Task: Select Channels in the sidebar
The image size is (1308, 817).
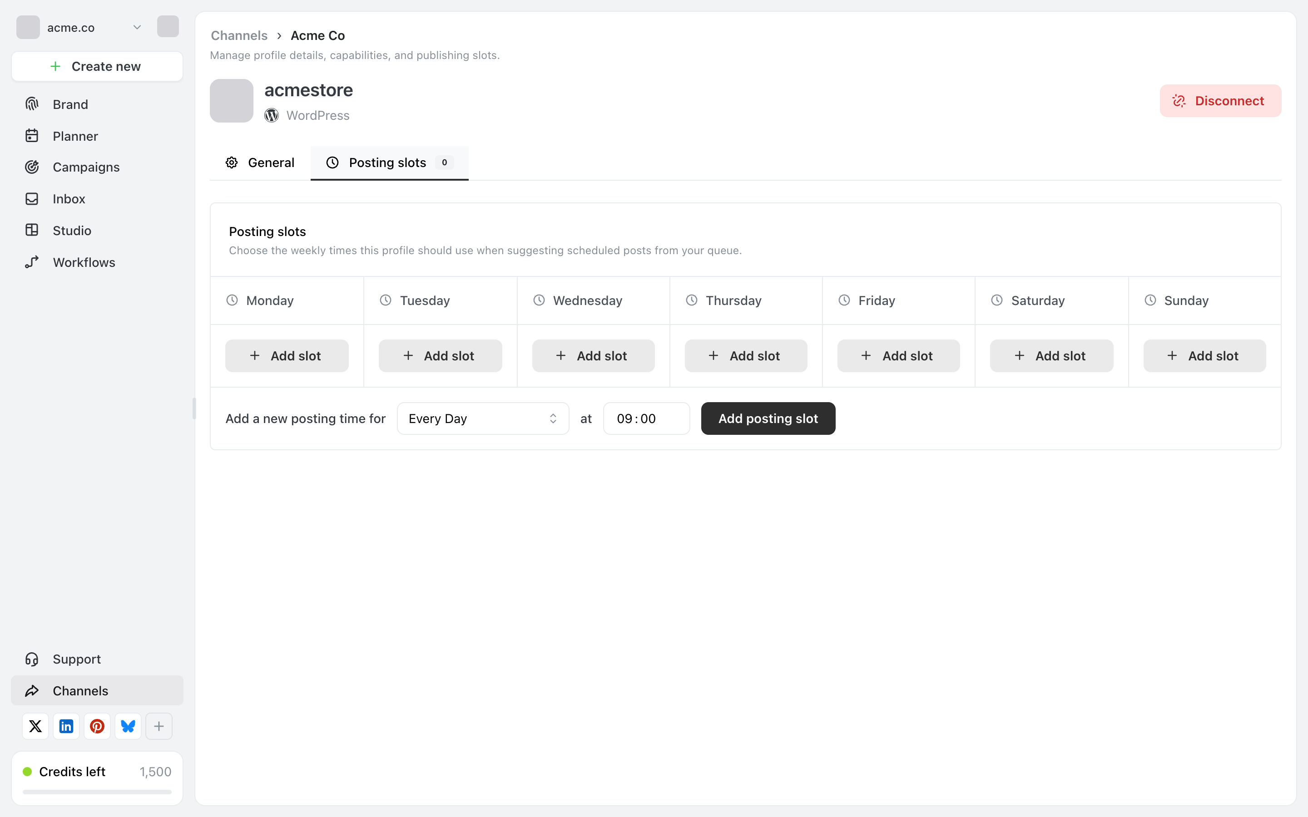Action: (97, 690)
